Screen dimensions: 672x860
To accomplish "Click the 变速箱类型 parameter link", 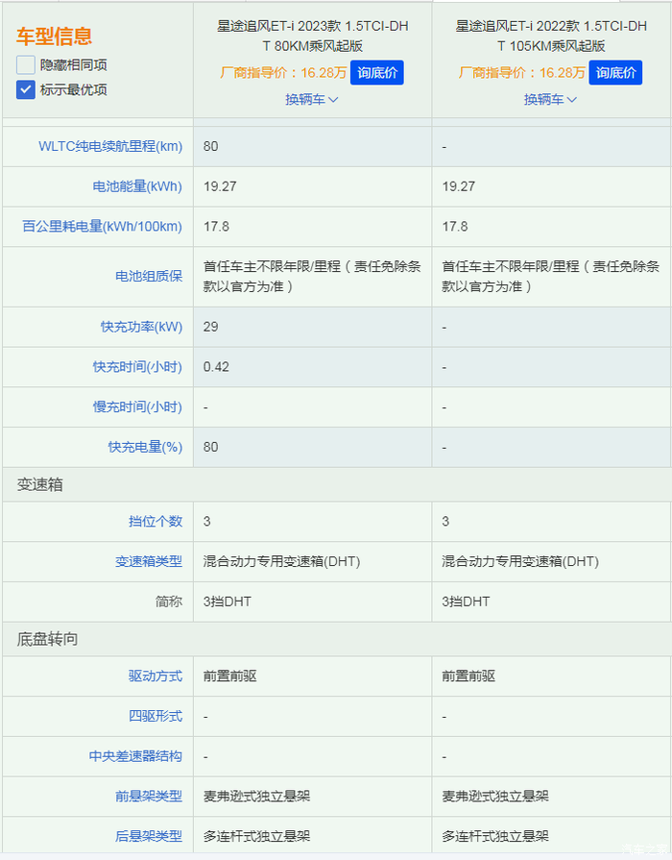I will (149, 561).
